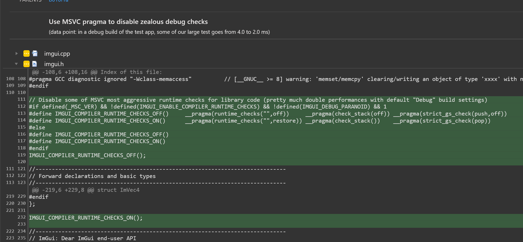
Task: Click the '// Forward declarations and basic types' line
Action: [x=92, y=176]
